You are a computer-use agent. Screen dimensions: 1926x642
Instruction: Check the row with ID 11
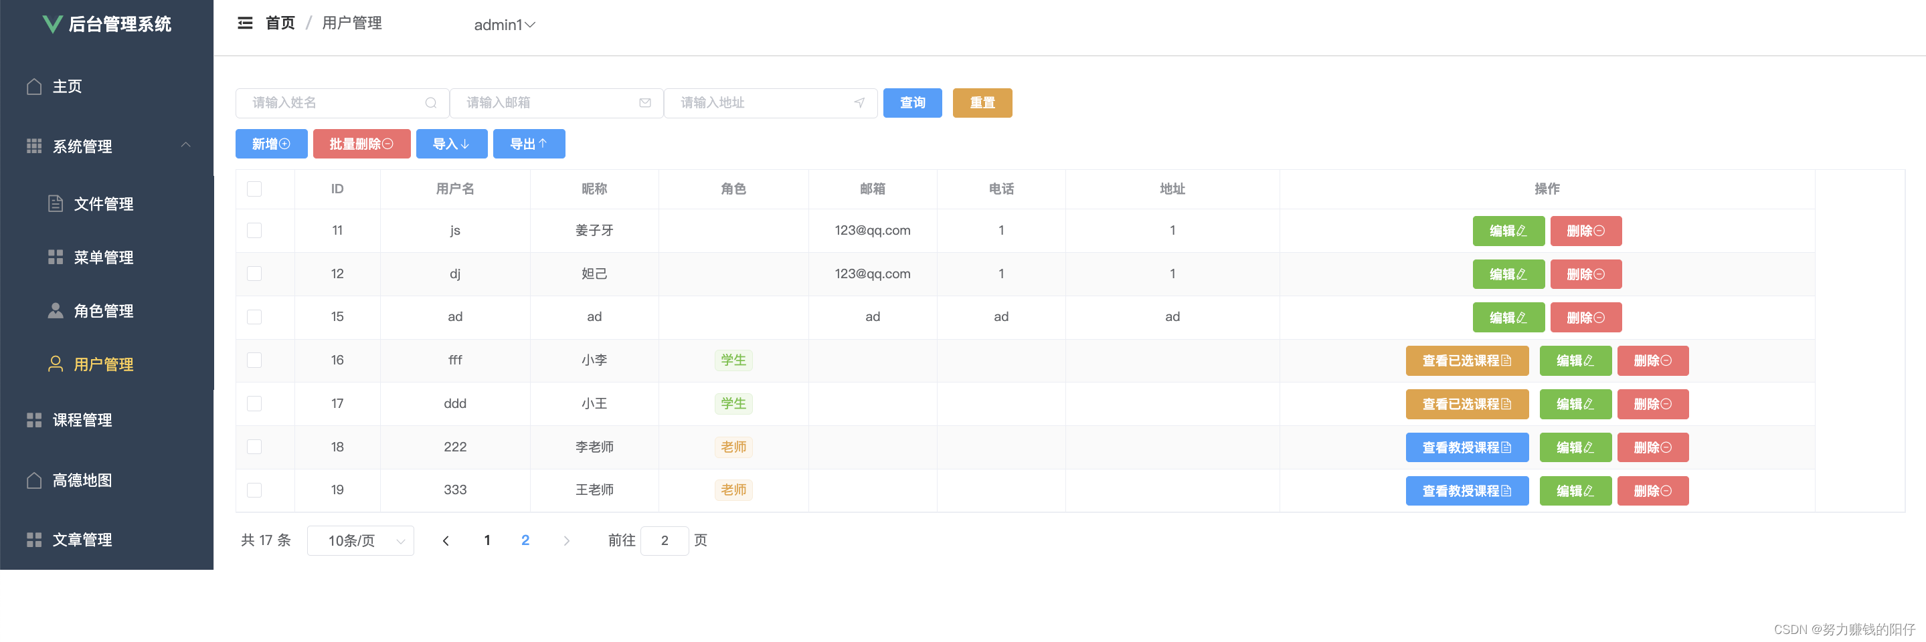(254, 231)
